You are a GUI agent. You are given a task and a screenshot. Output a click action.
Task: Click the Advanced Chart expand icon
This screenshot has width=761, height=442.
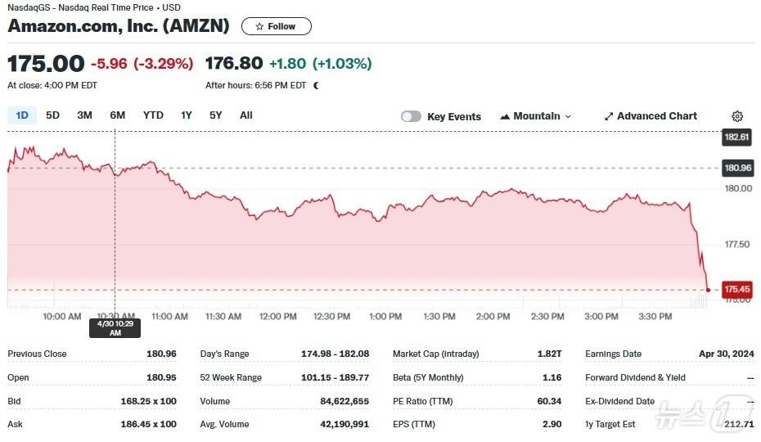[609, 116]
